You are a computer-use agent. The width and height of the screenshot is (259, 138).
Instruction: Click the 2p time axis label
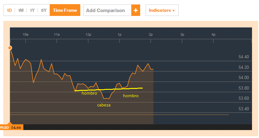(151, 34)
